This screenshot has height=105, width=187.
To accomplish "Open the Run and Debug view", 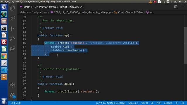I will pos(12,38).
